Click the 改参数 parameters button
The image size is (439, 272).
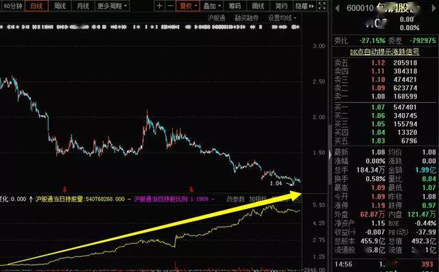[x=235, y=199]
